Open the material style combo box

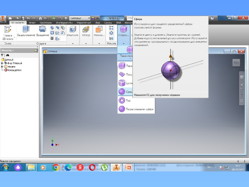click(80, 18)
